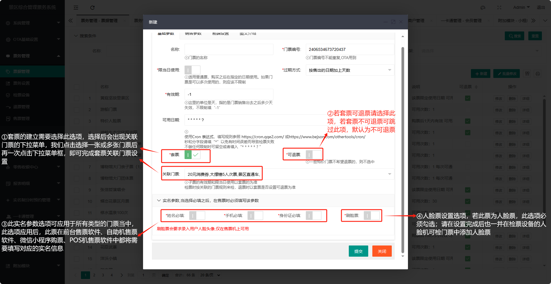The image size is (551, 284).
Task: Check the box for 游船门票 row
Action: (77, 110)
